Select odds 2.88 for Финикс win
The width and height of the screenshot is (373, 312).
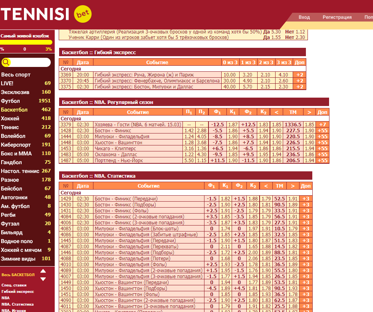202,130
